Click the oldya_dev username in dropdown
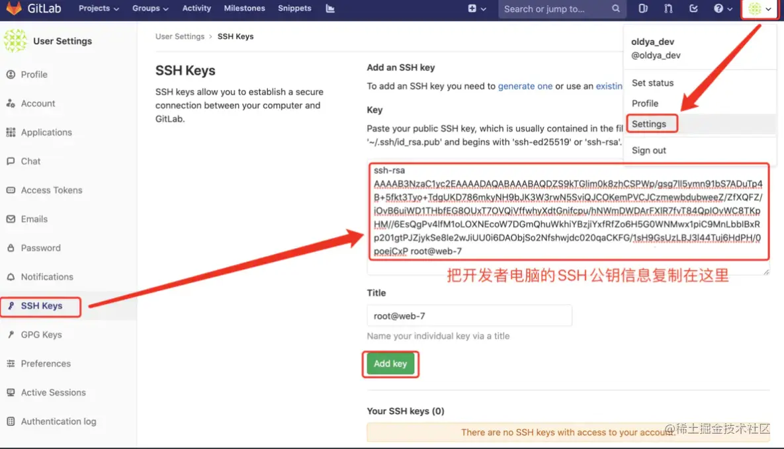784x449 pixels. pos(652,42)
